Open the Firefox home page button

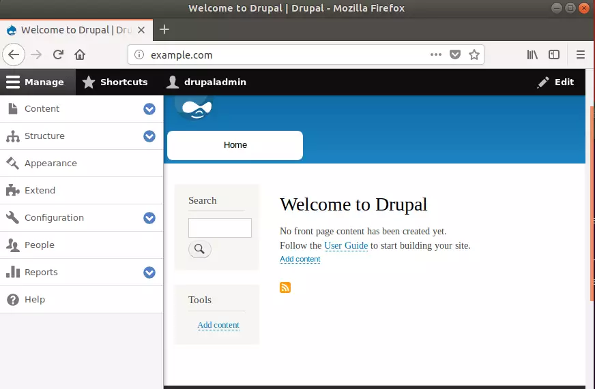tap(80, 55)
